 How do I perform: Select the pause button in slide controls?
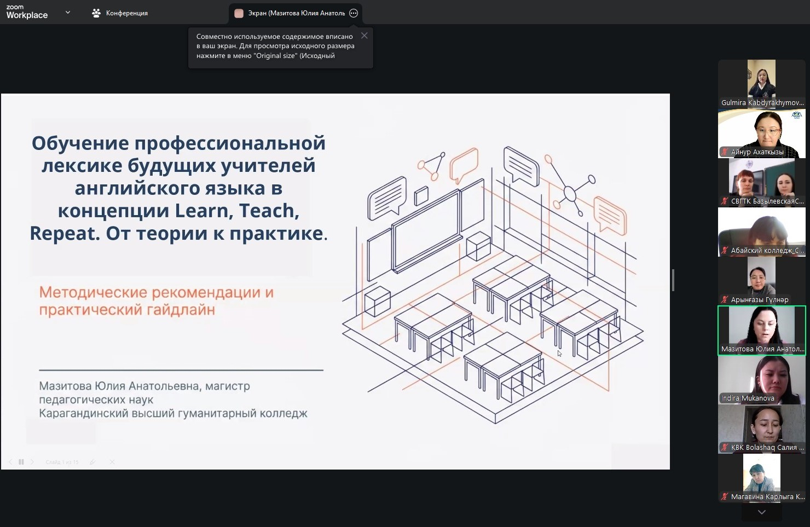(21, 462)
